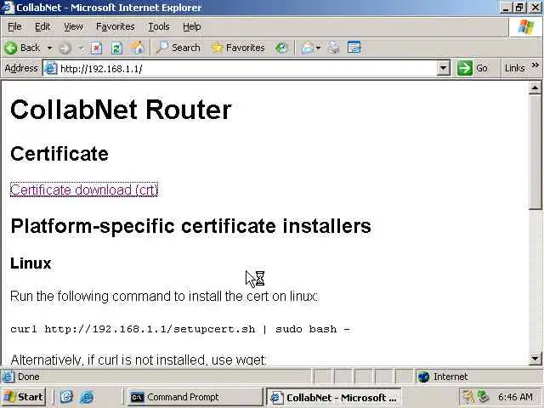Viewport: 544px width, 408px height.
Task: Click the CollabNet Router heading
Action: [121, 110]
